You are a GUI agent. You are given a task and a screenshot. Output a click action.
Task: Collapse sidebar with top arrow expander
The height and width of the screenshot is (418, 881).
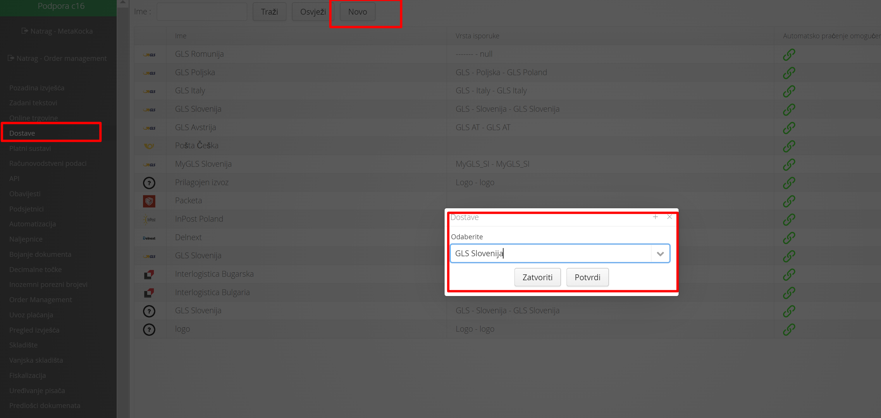[123, 2]
